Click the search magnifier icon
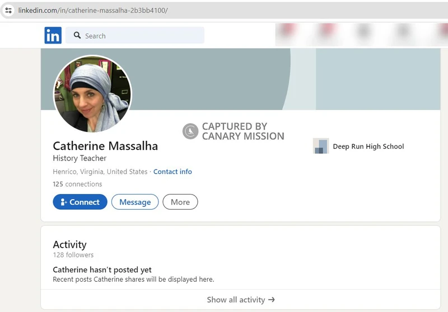Screen dimensions: 448x312 (x=77, y=35)
